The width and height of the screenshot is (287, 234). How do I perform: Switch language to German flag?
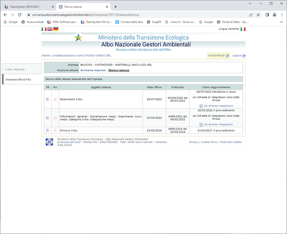55,29
